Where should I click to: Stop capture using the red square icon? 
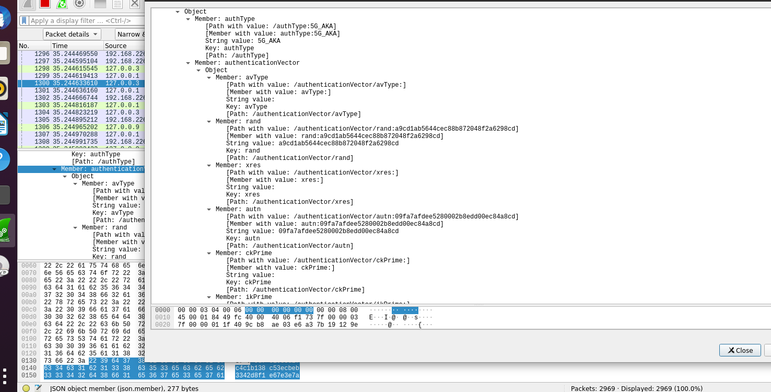[45, 4]
